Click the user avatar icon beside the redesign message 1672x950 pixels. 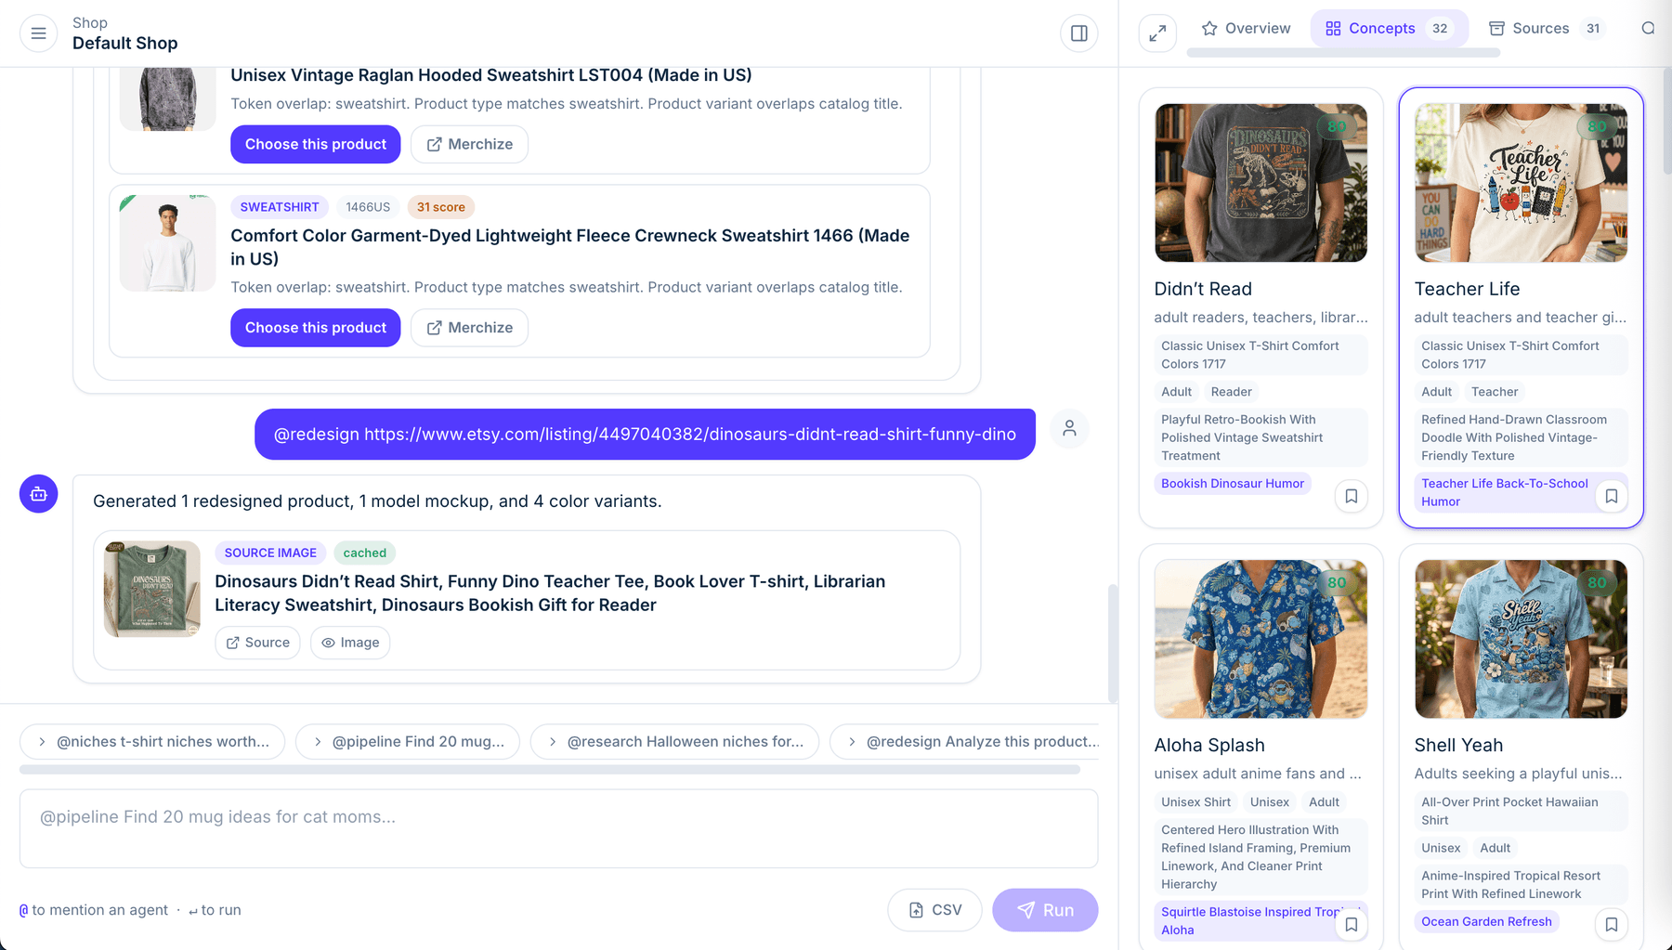tap(1069, 428)
